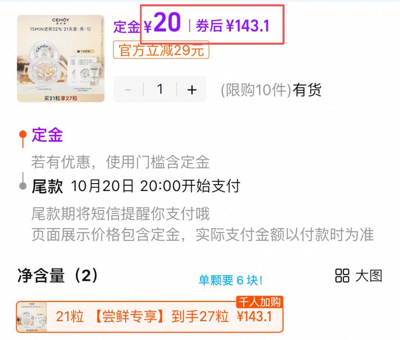Click the purple 定金 step heading

(47, 135)
